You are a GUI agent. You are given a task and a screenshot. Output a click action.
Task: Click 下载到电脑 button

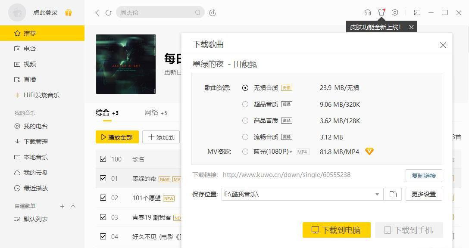pyautogui.click(x=337, y=230)
